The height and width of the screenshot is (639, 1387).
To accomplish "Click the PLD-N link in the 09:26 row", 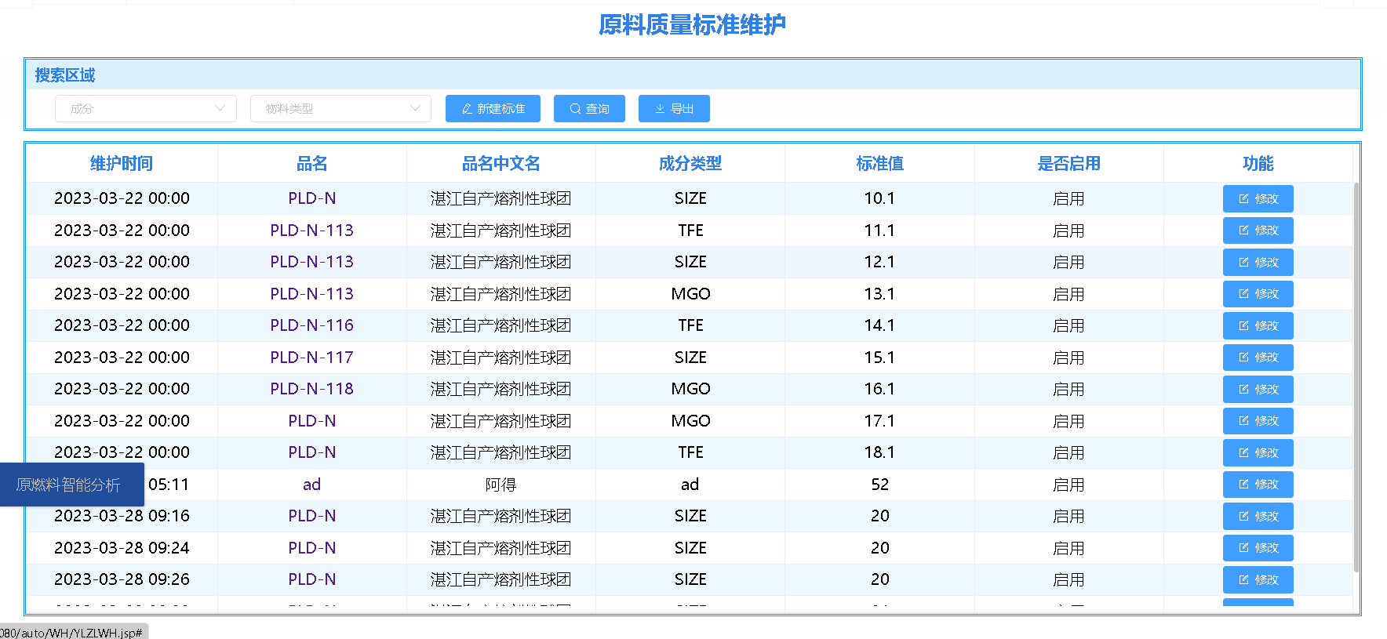I will (x=311, y=579).
